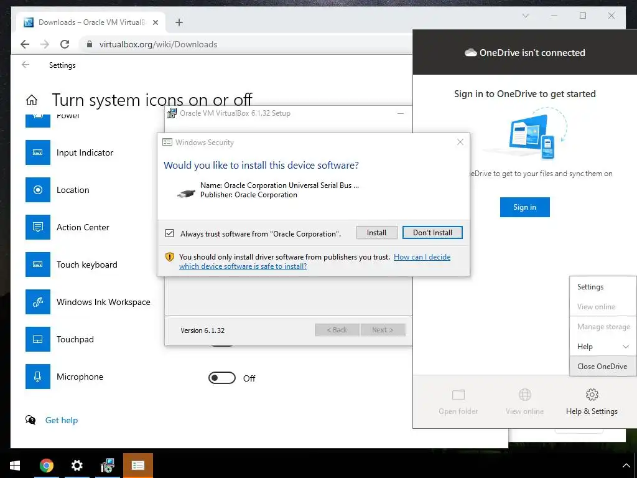Image resolution: width=637 pixels, height=478 pixels.
Task: Open a new Chrome tab
Action: pyautogui.click(x=179, y=22)
